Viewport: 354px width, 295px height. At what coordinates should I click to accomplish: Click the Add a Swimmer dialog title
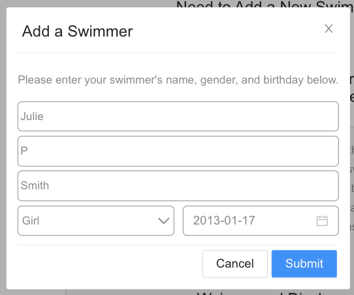point(78,31)
